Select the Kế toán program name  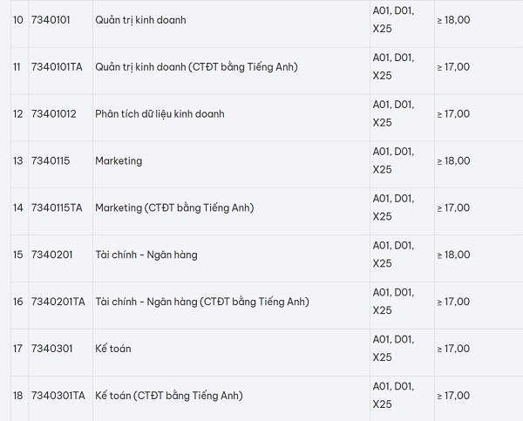113,349
